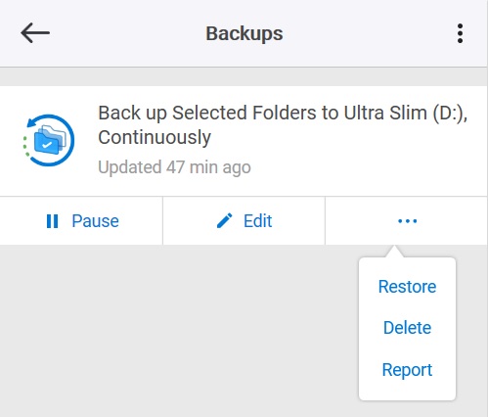Click the "Updated 47 min ago" status text

(174, 167)
